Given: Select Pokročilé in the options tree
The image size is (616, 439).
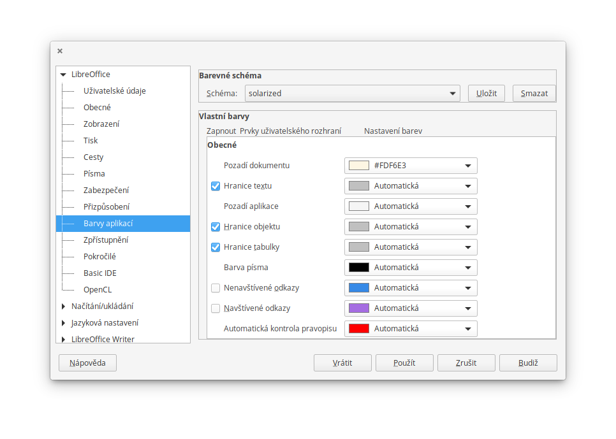Looking at the screenshot, I should [99, 256].
